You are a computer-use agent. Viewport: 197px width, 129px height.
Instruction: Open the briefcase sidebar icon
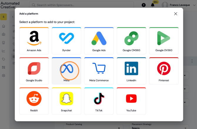coord(4,34)
